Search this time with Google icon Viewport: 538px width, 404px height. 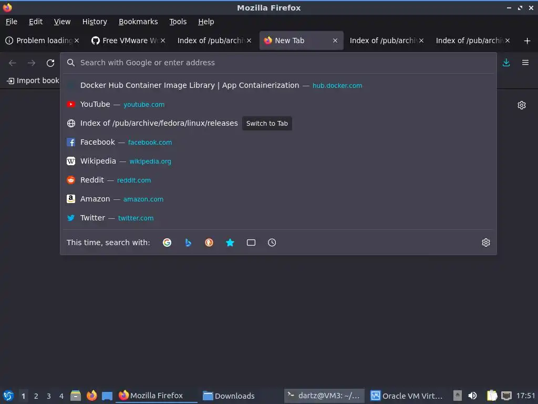(167, 243)
